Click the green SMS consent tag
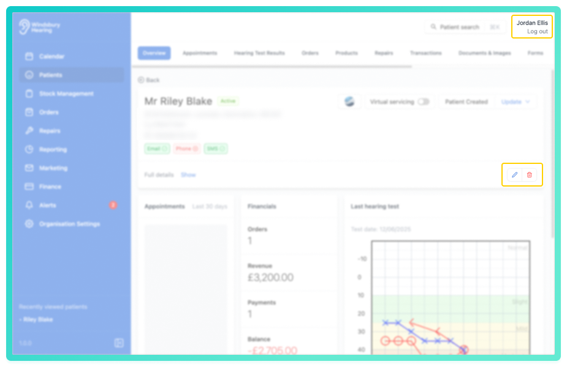This screenshot has width=567, height=367. 216,149
